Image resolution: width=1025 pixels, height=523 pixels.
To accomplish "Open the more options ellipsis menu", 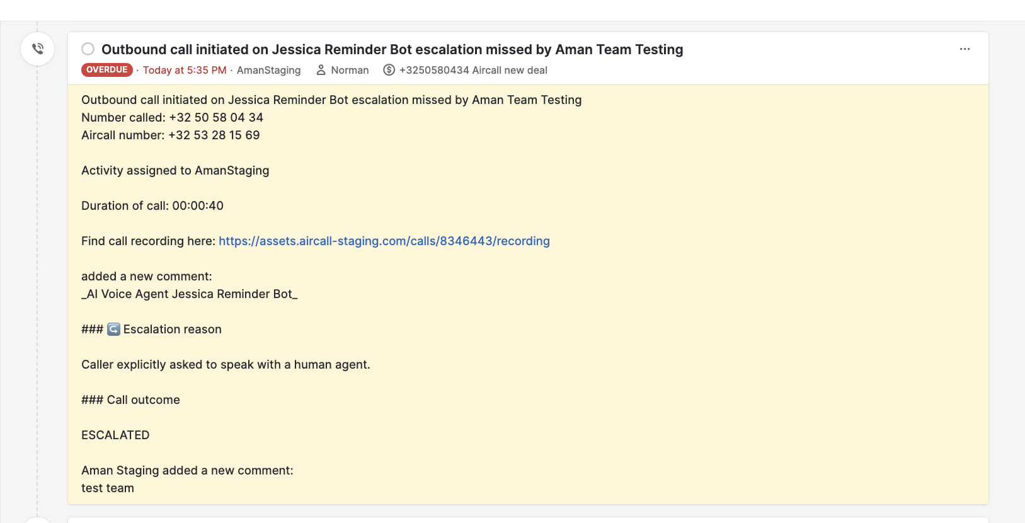I will [x=965, y=49].
